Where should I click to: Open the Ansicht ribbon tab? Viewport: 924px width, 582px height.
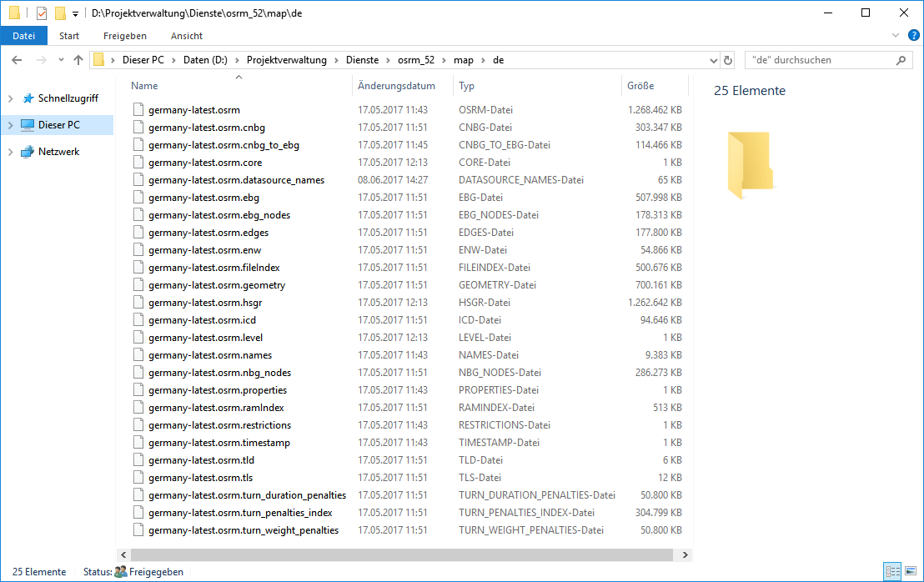pyautogui.click(x=187, y=35)
